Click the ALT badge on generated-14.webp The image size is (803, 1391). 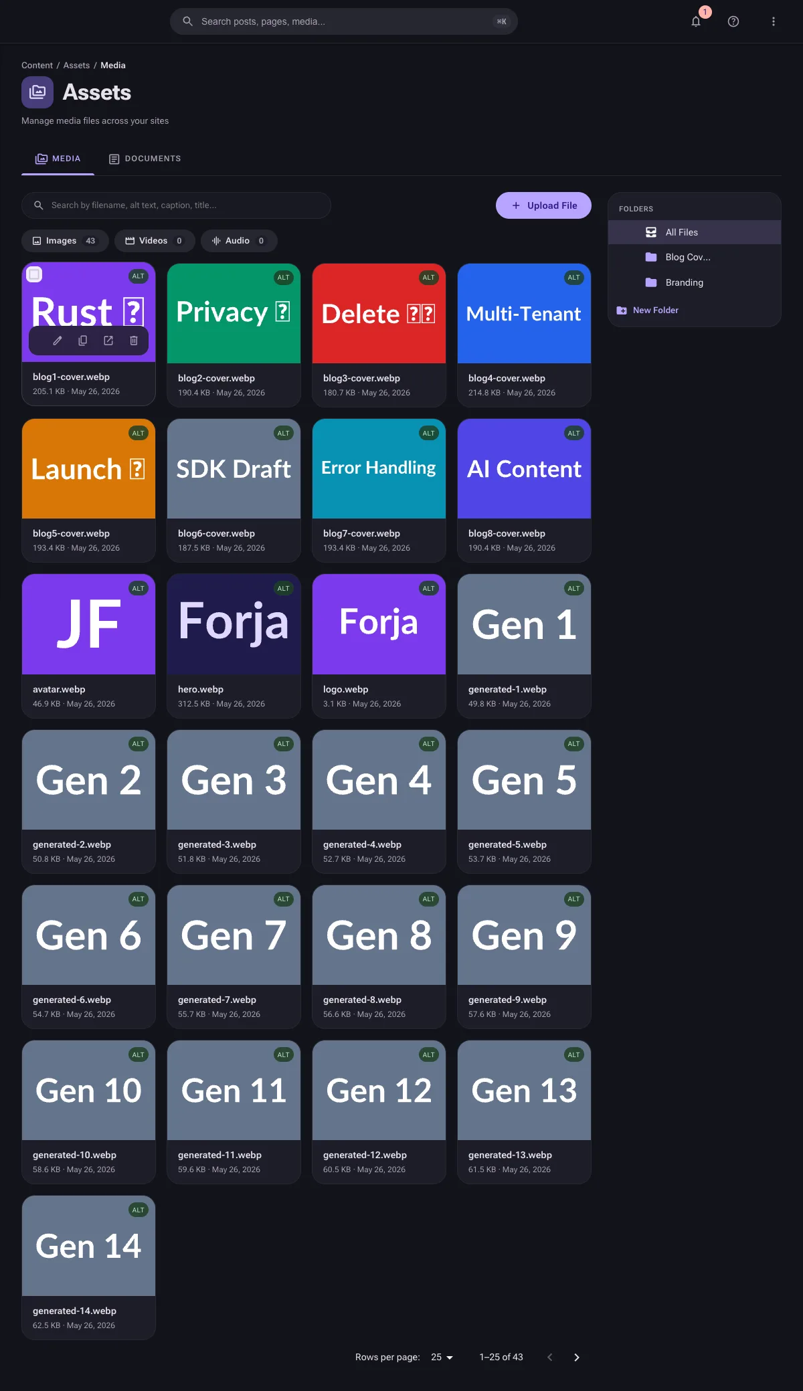pyautogui.click(x=139, y=1210)
